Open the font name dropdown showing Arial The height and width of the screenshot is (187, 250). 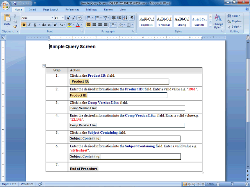pyautogui.click(x=52, y=18)
